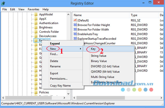Image resolution: width=165 pixels, height=108 pixels.
Task: Click the DeviceAccess folder icon
Action: (36, 36)
